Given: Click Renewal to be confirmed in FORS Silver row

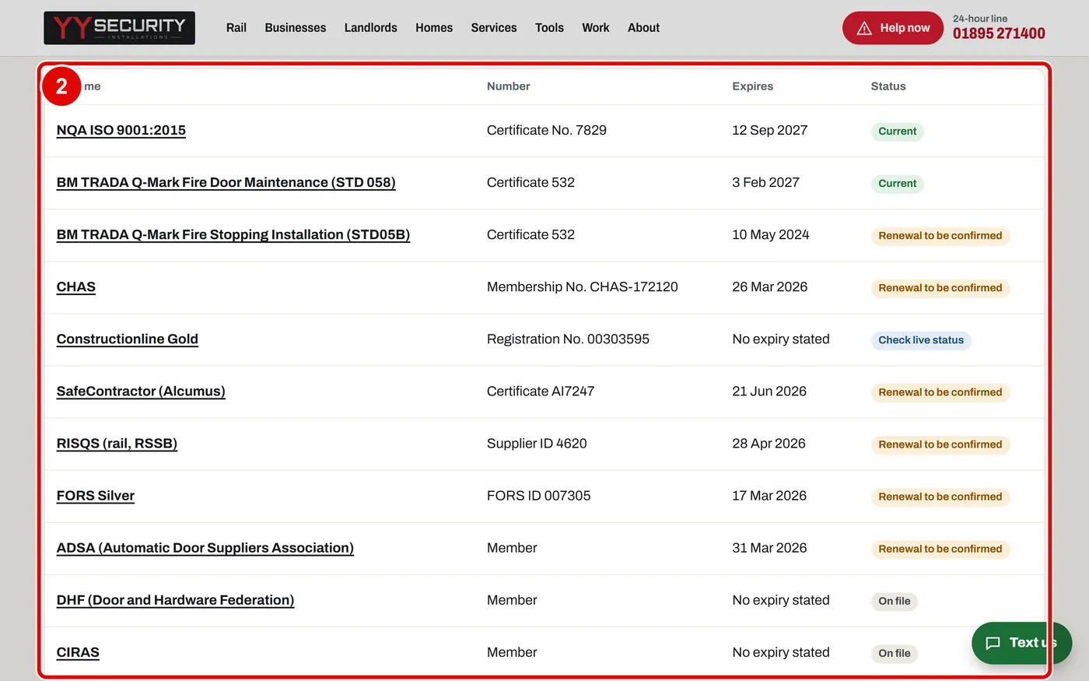Looking at the screenshot, I should 940,497.
